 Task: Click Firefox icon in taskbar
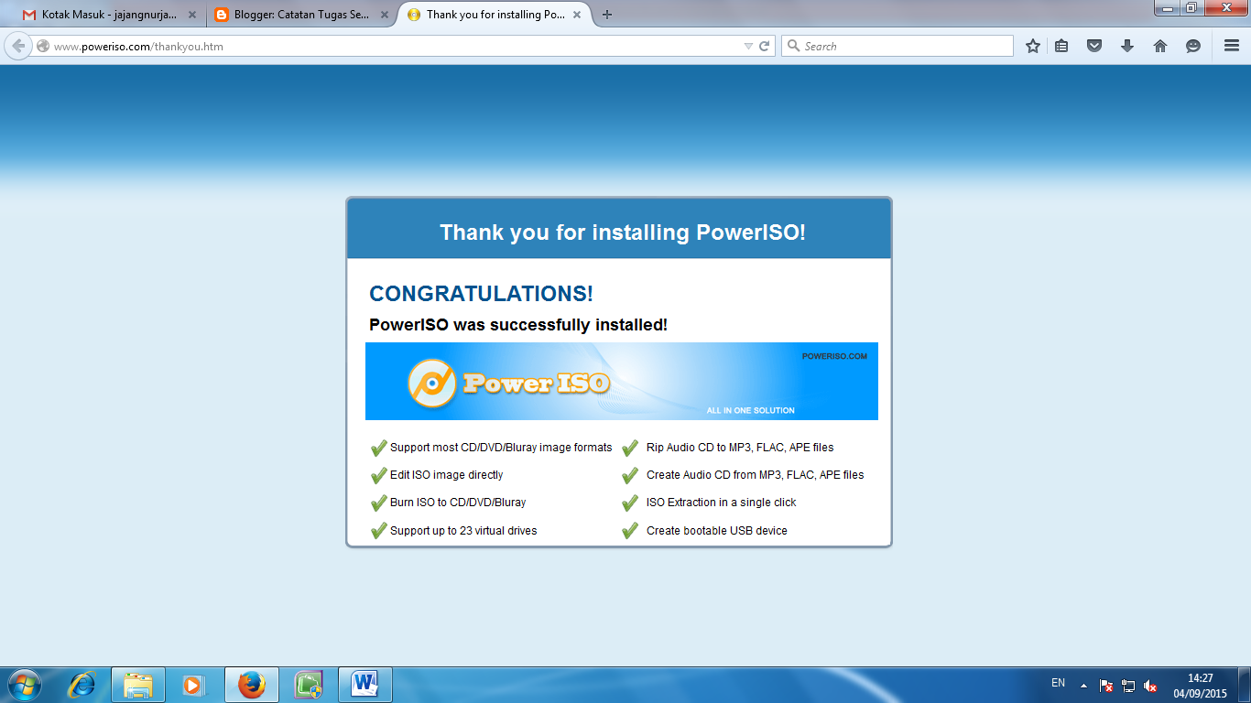(x=251, y=685)
